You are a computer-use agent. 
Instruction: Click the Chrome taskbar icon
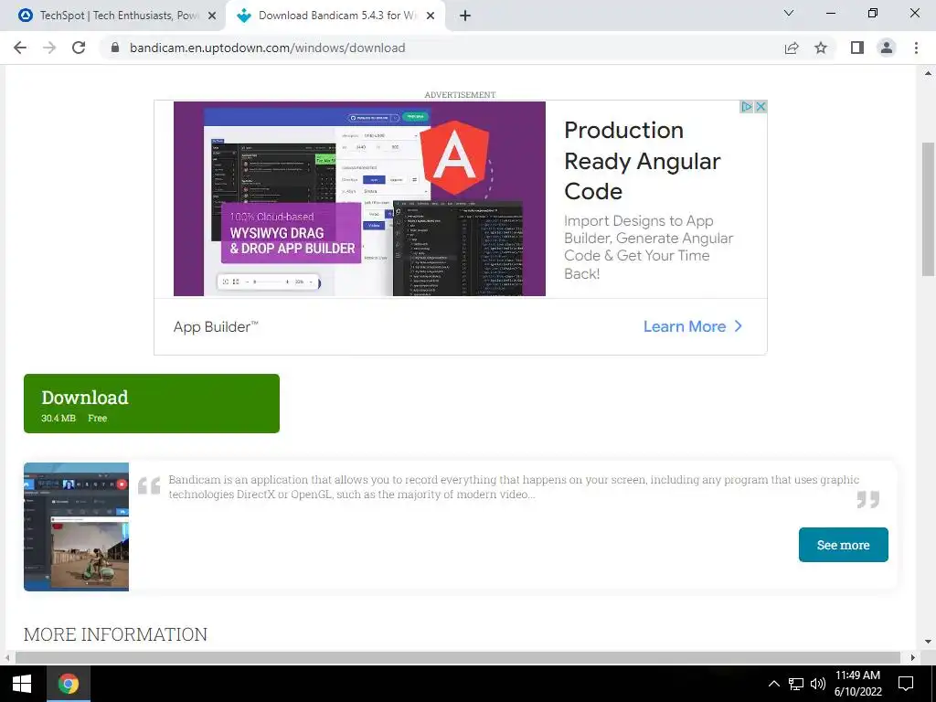click(x=69, y=684)
